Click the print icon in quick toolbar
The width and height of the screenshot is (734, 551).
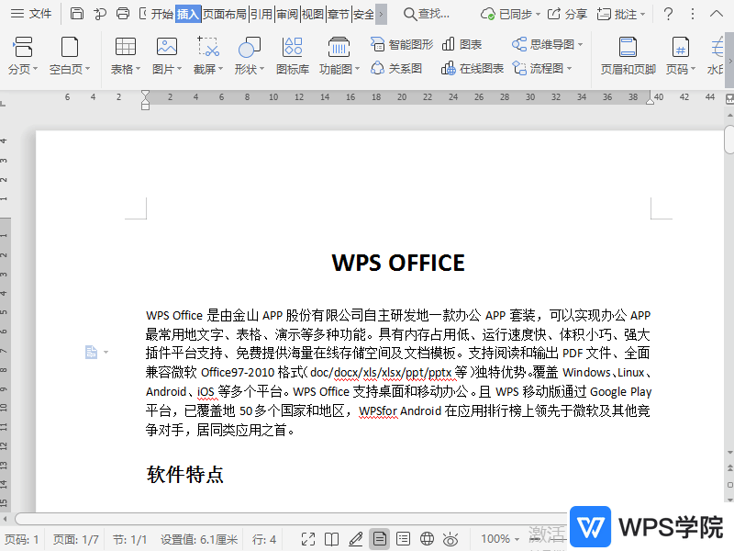pos(123,14)
